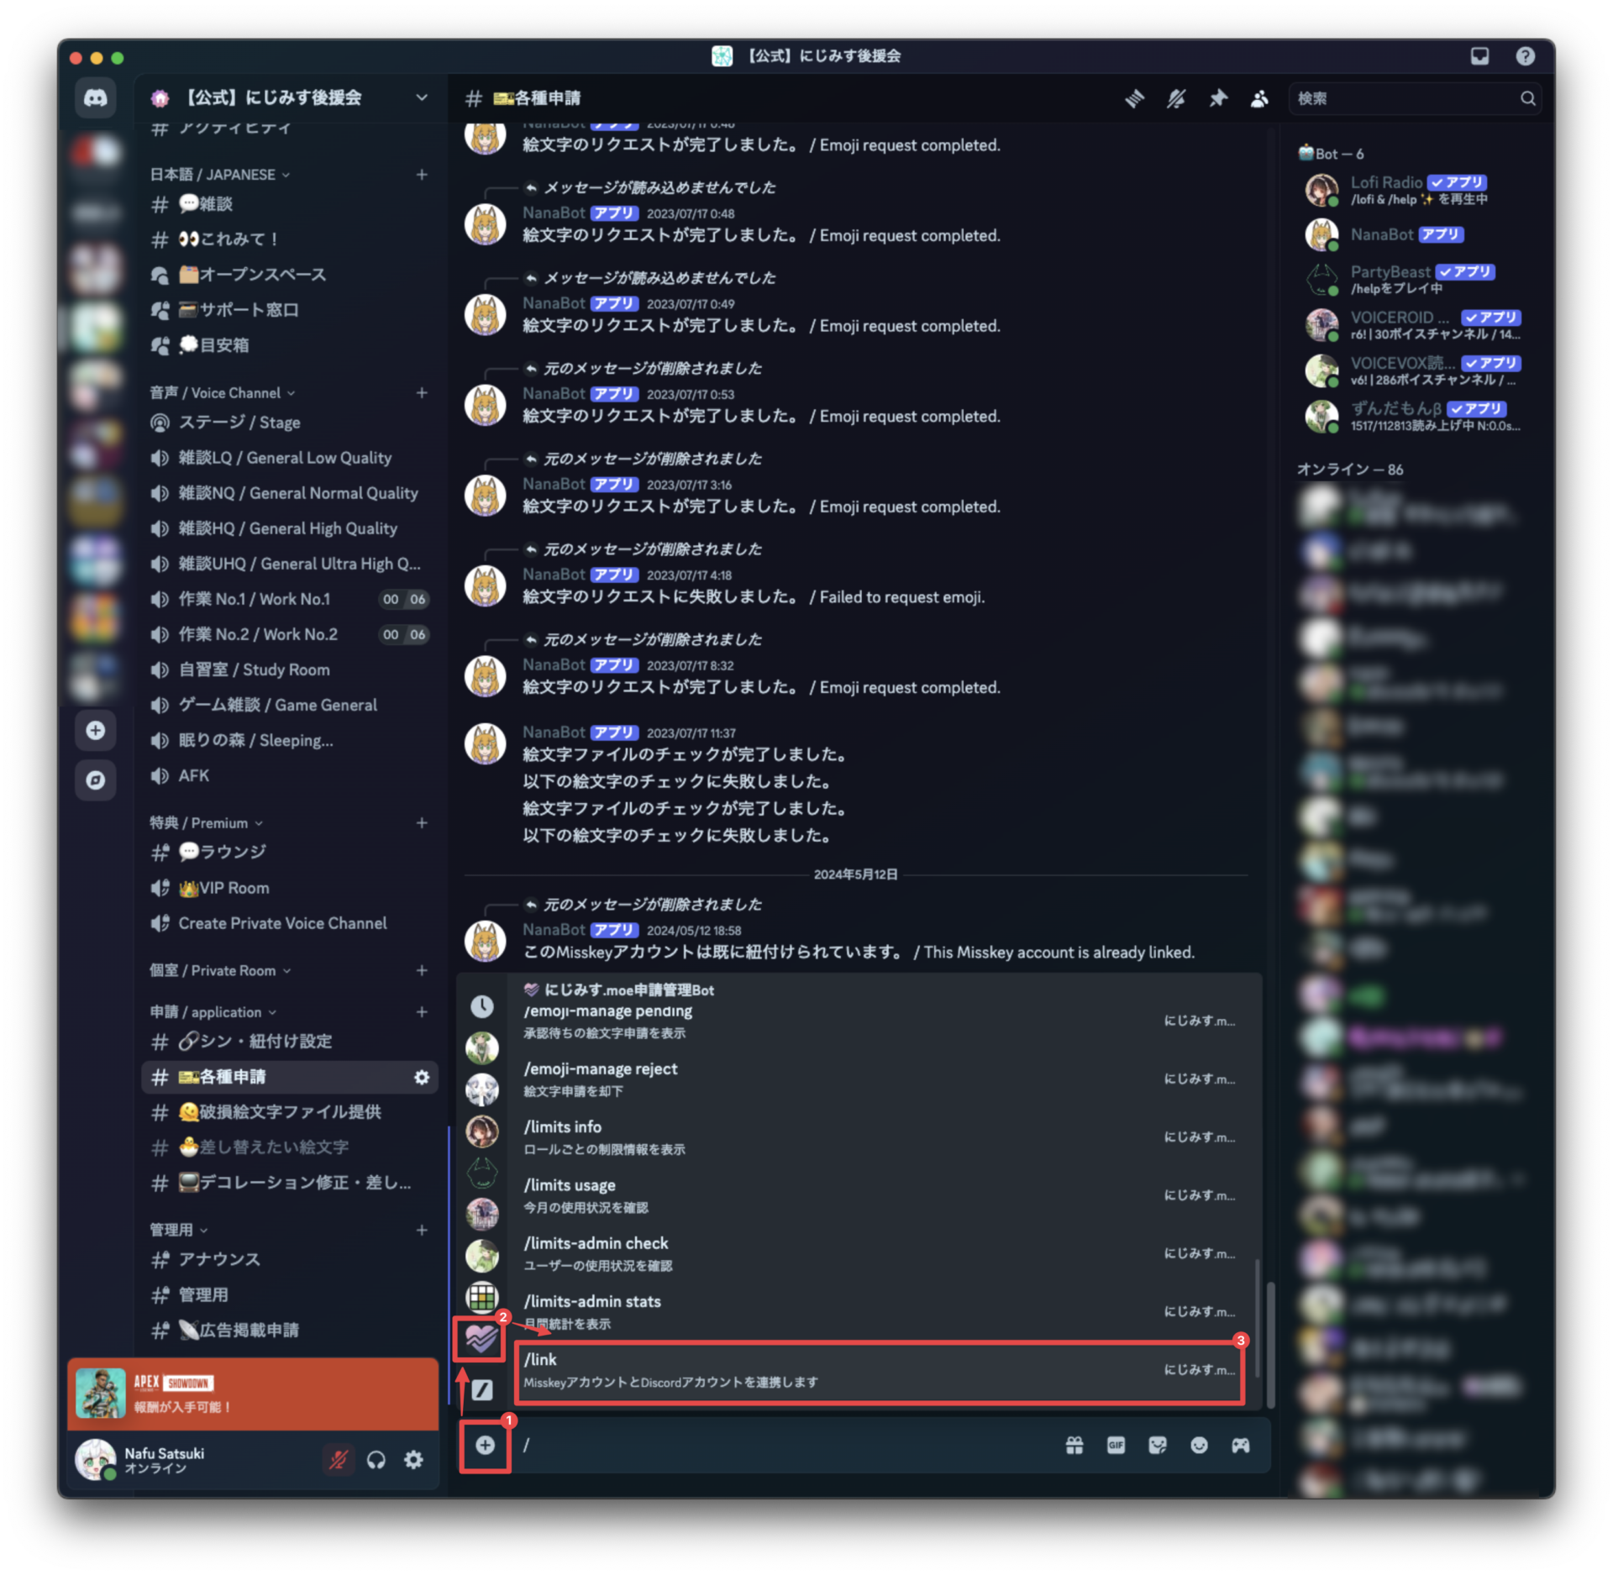Collapse the 管理用 category

pyautogui.click(x=178, y=1231)
